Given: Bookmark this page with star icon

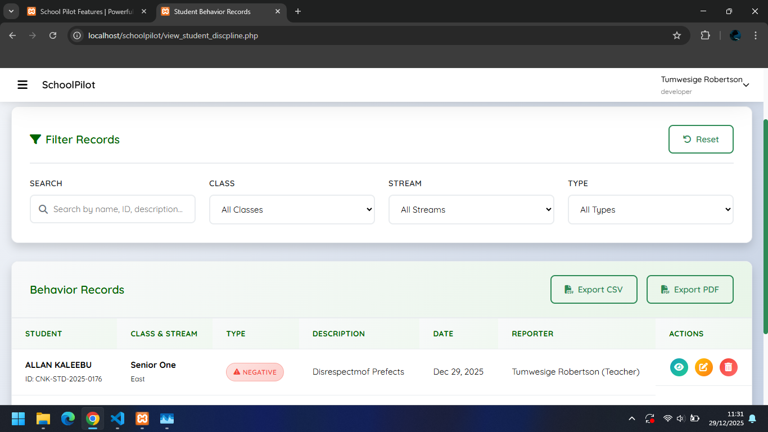Looking at the screenshot, I should click(677, 35).
